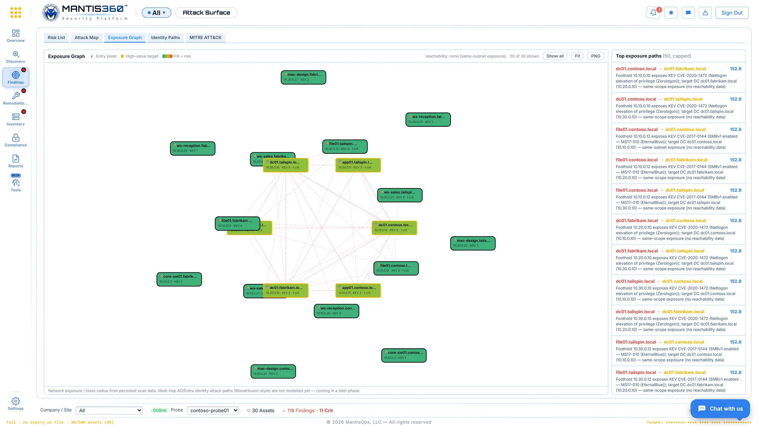This screenshot has width=758, height=426.
Task: Open path dc01.contoso.local to dc01.fabrikam.local
Action: pos(678,77)
